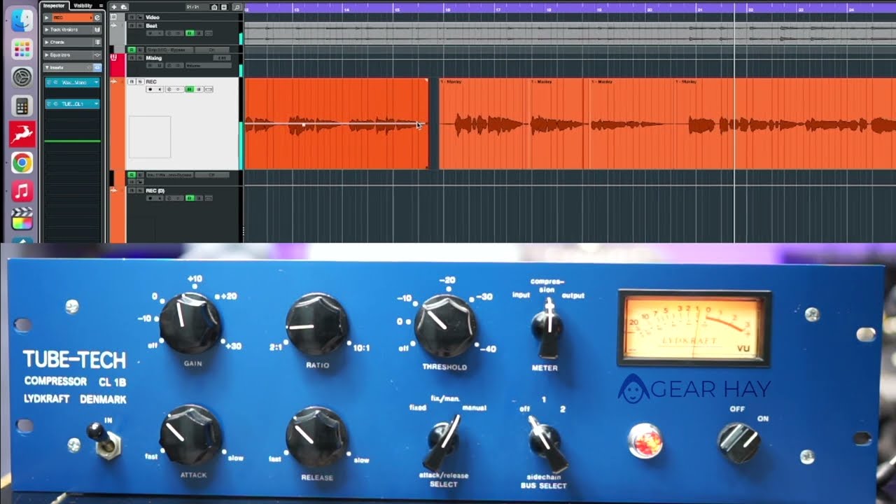Image resolution: width=896 pixels, height=504 pixels.
Task: Open Final Cut Pro from the Dock
Action: click(22, 220)
